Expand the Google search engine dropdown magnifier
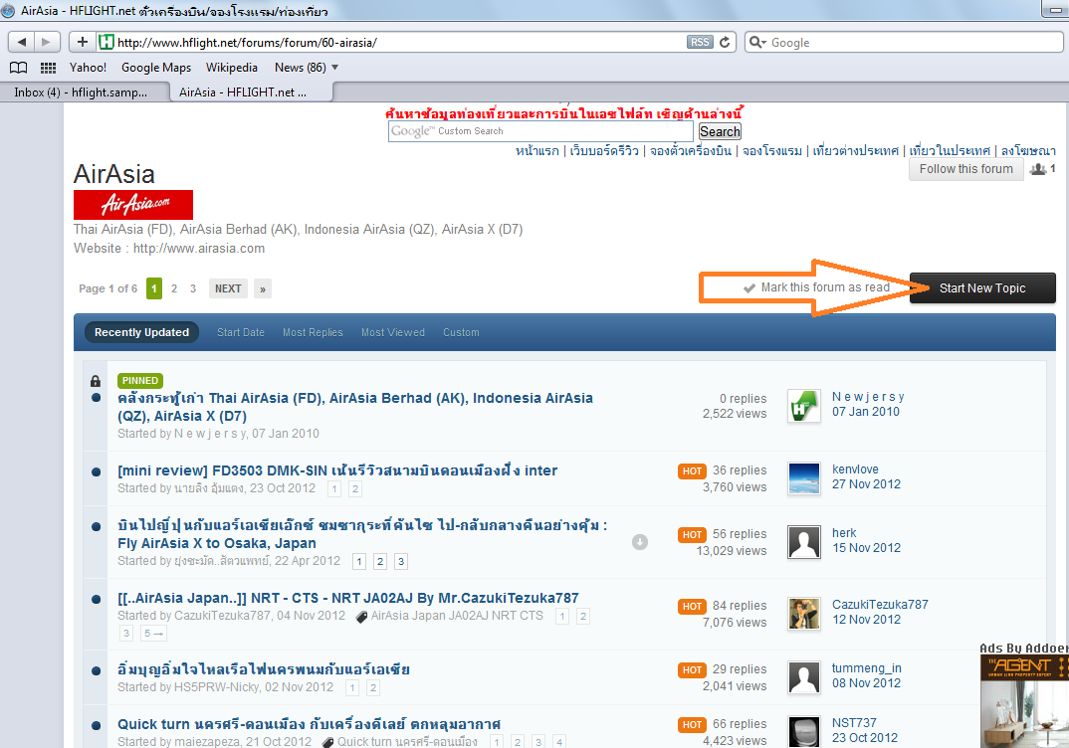Viewport: 1069px width, 748px height. [x=757, y=42]
